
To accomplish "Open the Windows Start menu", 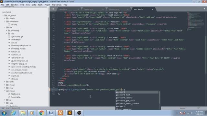I will click(4, 113).
